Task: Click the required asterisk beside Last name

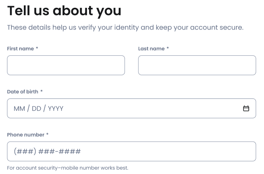Action: (x=168, y=48)
